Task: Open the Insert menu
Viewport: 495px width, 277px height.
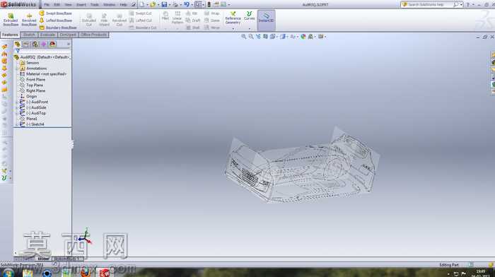Action: coord(81,5)
